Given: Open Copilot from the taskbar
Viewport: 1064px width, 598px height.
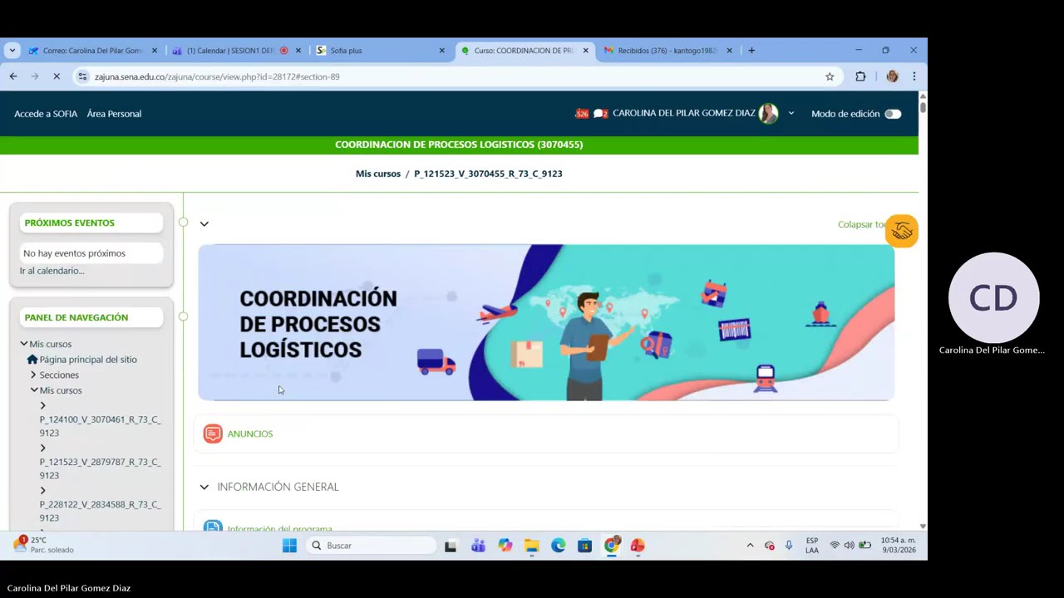Looking at the screenshot, I should tap(505, 546).
